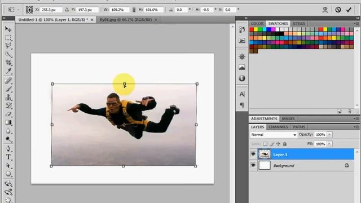Select the Path Selection tool
Screen dimensions: 361x203
point(8,165)
